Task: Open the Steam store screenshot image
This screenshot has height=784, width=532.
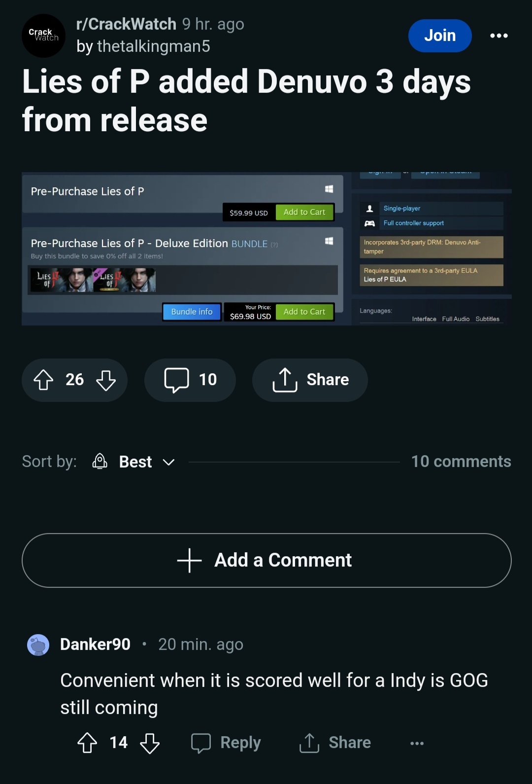Action: [266, 249]
